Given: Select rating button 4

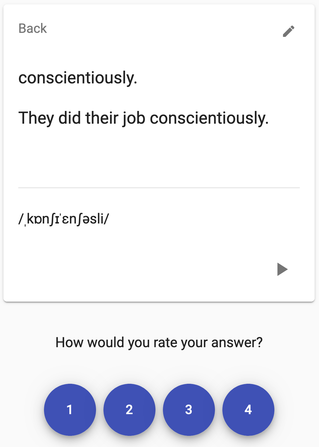Looking at the screenshot, I should (248, 409).
